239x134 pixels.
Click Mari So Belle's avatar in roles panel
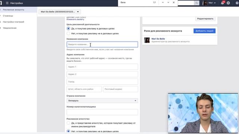pyautogui.click(x=147, y=40)
